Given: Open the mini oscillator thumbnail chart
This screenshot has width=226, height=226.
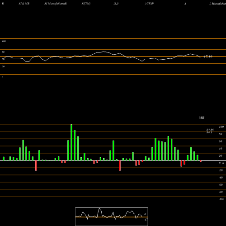Looking at the screenshot, I should pos(112,217).
